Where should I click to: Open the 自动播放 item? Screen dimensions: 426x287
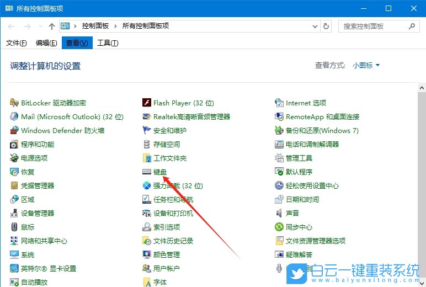click(x=34, y=283)
